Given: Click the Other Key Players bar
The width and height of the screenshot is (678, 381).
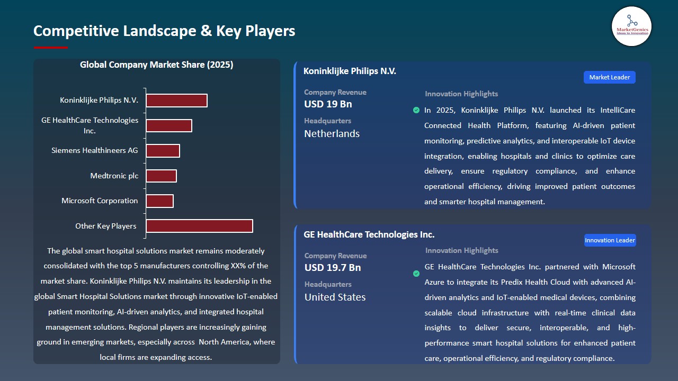Looking at the screenshot, I should tap(199, 225).
